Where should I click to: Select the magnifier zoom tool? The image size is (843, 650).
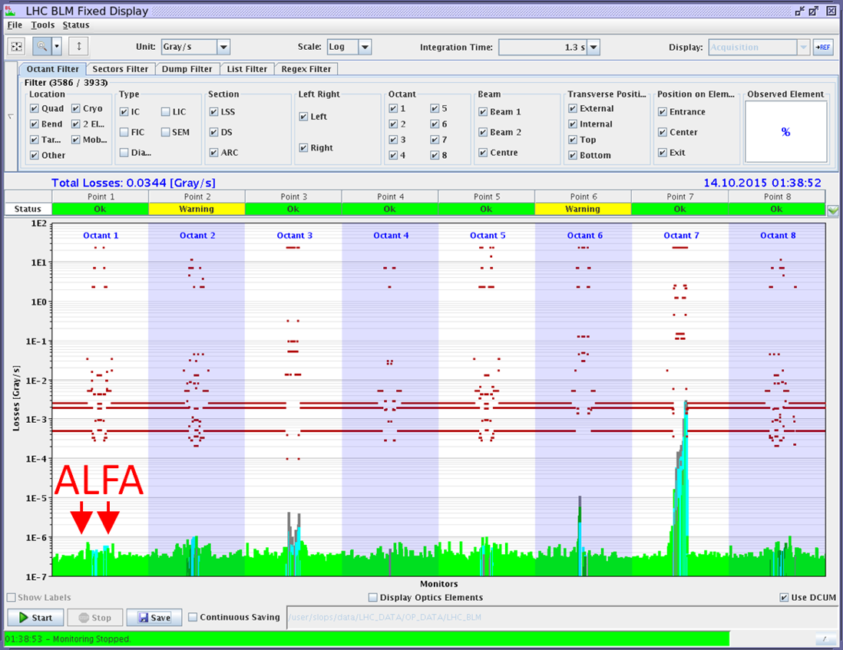coord(42,46)
